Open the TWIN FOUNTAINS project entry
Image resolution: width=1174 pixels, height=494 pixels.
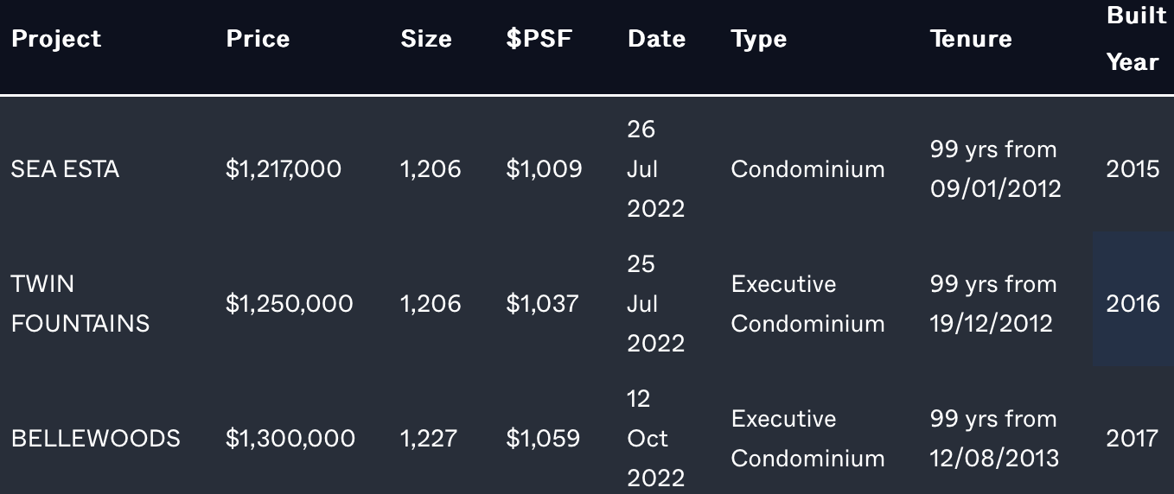point(80,304)
